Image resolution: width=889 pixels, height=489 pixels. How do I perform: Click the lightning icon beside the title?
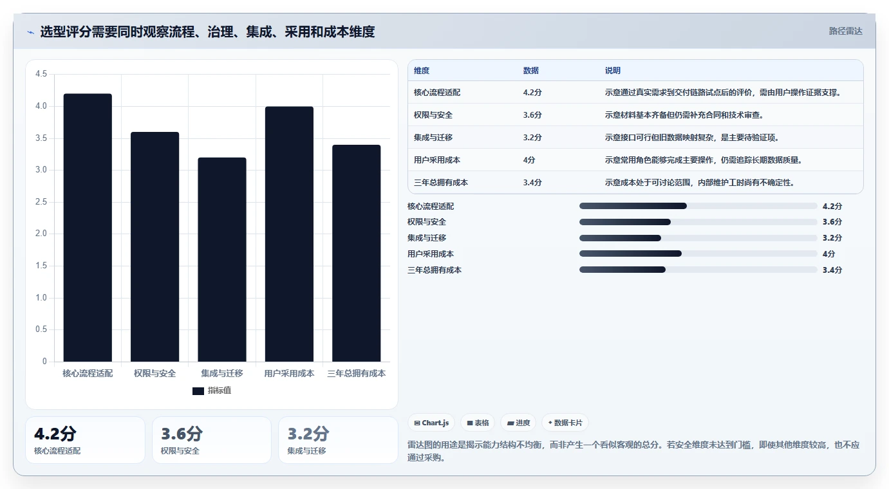[x=30, y=32]
